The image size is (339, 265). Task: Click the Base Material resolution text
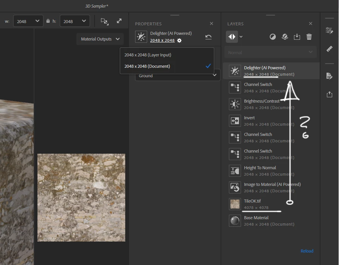click(269, 224)
